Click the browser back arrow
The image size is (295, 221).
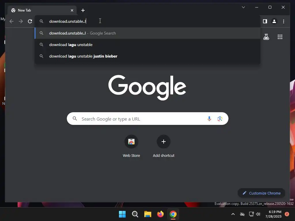tap(12, 21)
